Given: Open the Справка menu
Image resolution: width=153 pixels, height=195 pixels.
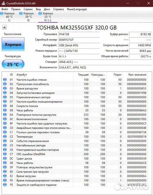Looking at the screenshot, I should [58, 9].
